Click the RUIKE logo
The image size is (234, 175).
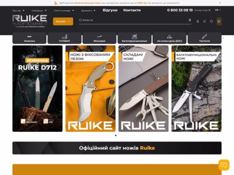tap(30, 21)
